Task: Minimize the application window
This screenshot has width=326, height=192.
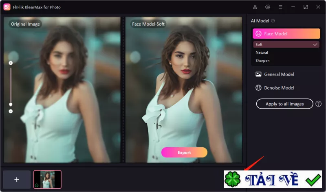Action: pyautogui.click(x=293, y=7)
